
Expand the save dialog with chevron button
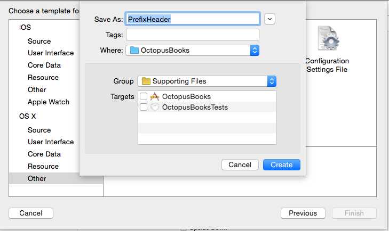[269, 19]
